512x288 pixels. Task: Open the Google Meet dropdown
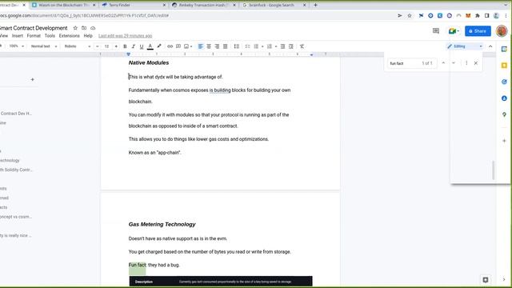click(x=454, y=31)
